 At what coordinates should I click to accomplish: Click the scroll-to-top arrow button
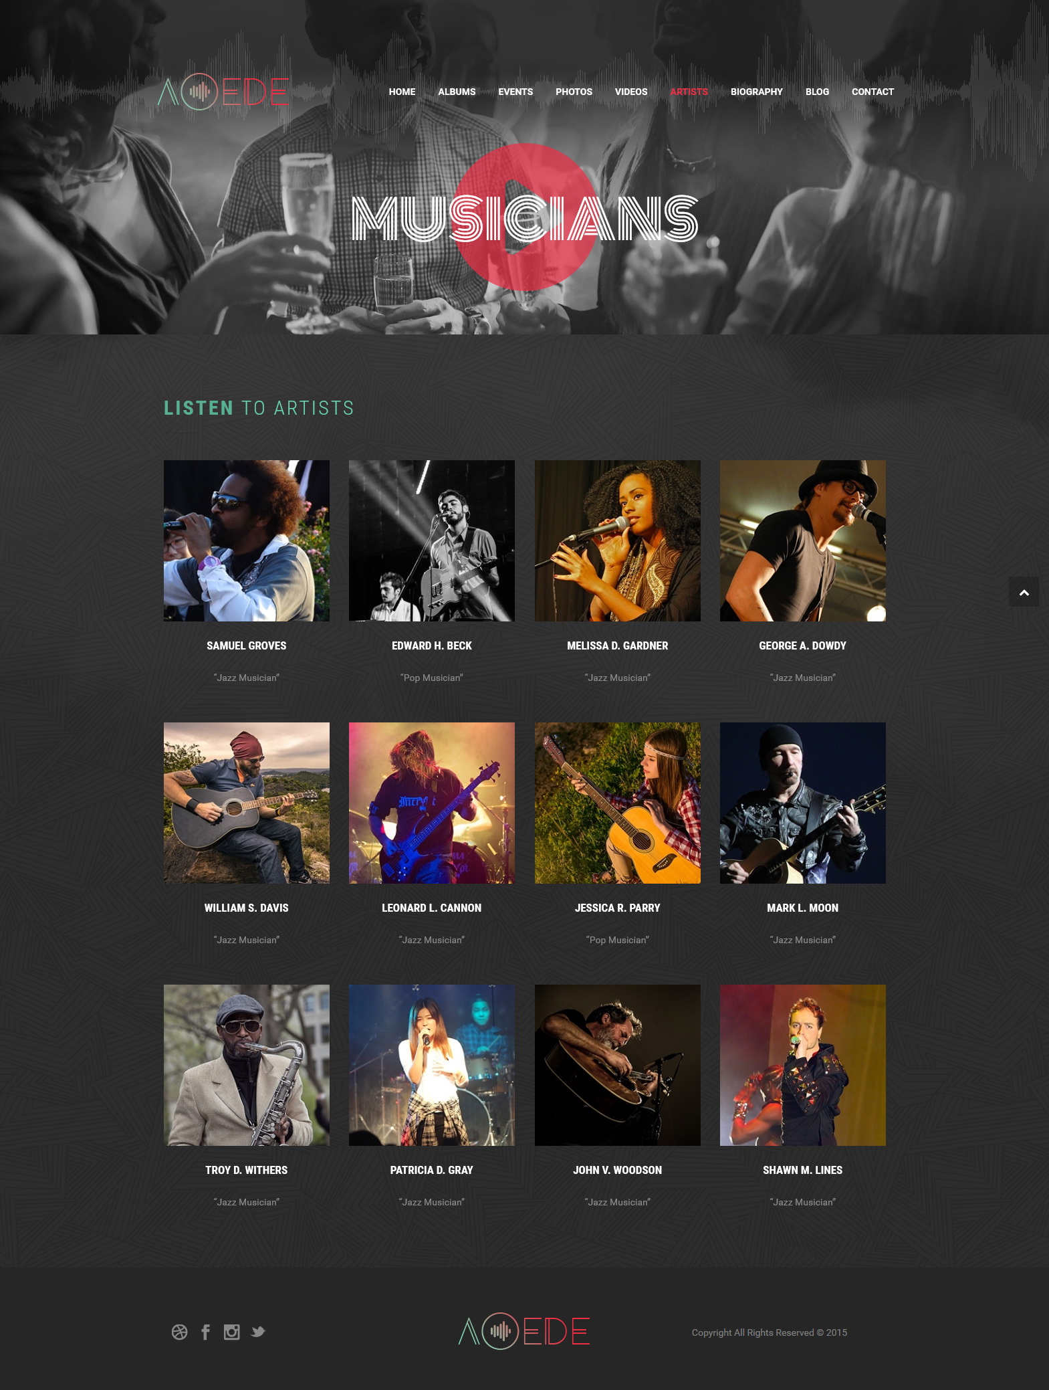(x=1024, y=592)
